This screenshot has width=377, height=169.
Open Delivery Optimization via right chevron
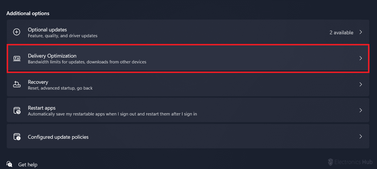tap(361, 58)
